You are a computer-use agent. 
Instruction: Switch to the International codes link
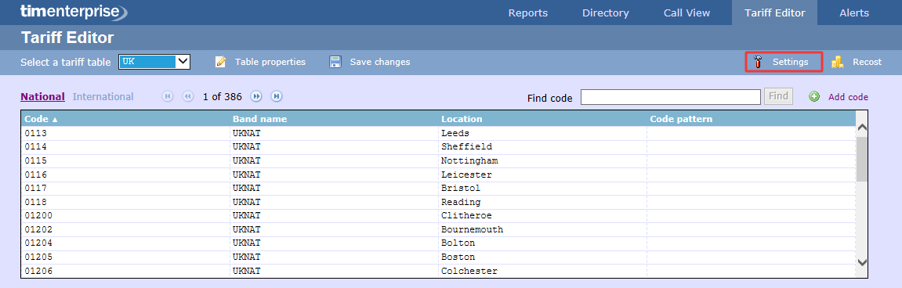103,96
